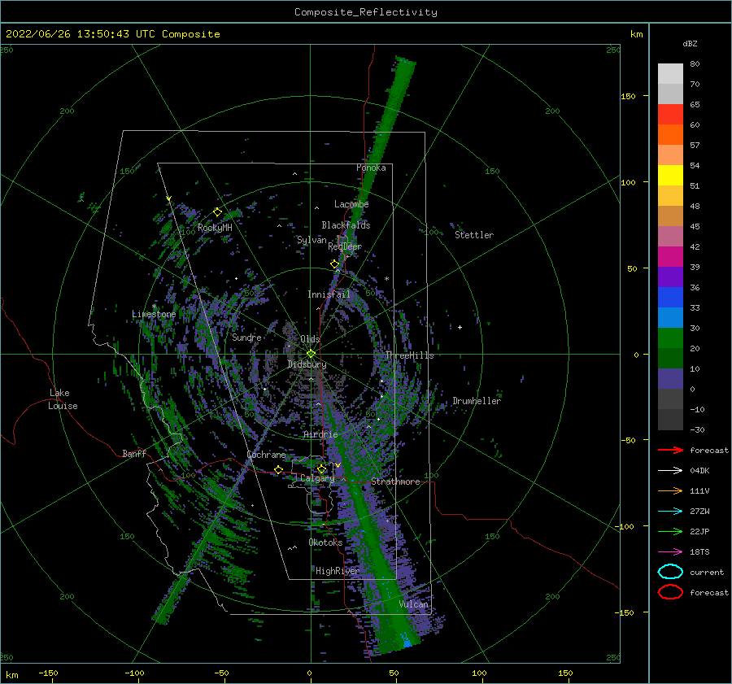732x684 pixels.
Task: Click the Vulcan label
Action: pos(413,604)
